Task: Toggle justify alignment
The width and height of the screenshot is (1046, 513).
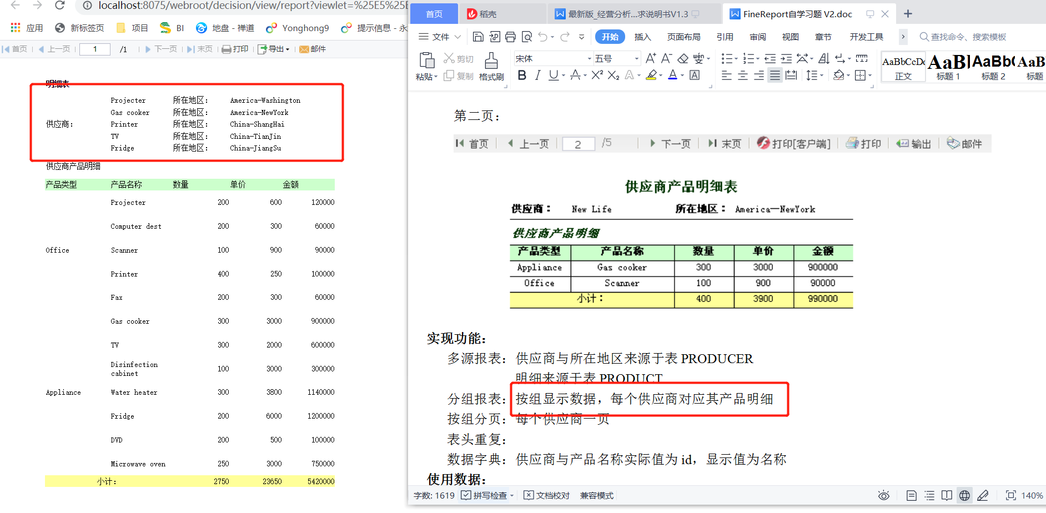Action: click(x=775, y=75)
